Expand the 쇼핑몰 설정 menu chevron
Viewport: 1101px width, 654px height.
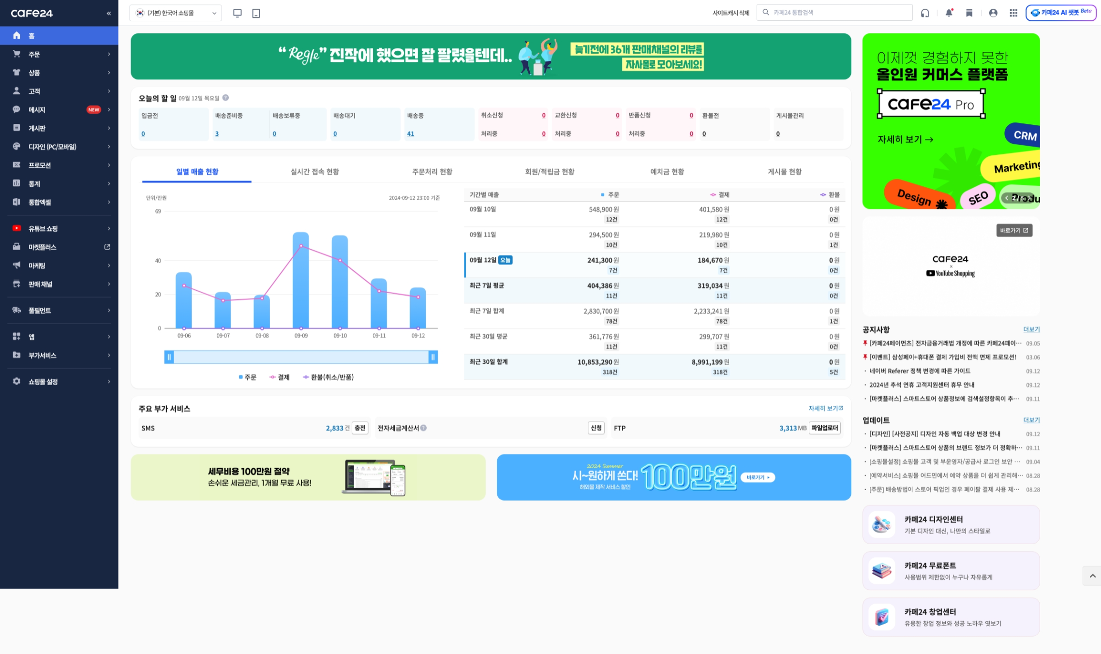(x=109, y=381)
